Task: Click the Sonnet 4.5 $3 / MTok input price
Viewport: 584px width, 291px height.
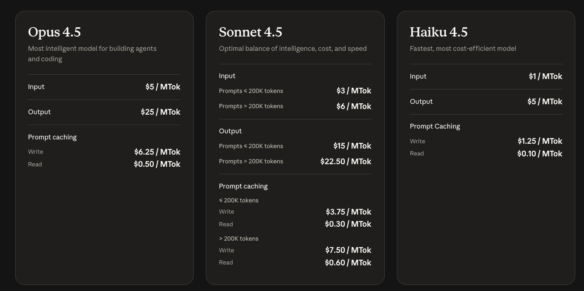Action: pos(353,91)
